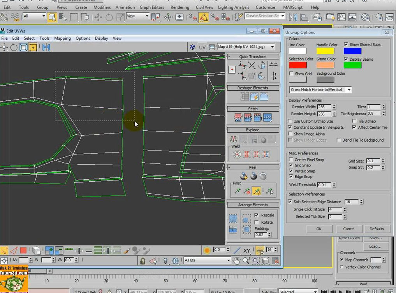Select the Pan View hand tool

pos(236,261)
